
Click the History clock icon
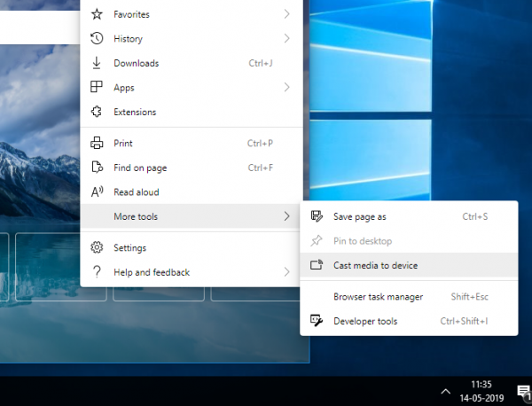[x=98, y=39]
